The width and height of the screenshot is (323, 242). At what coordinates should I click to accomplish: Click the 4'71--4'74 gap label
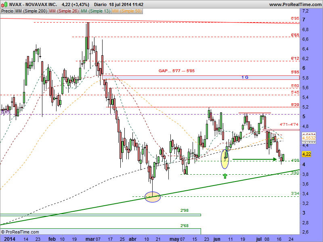coord(289,125)
